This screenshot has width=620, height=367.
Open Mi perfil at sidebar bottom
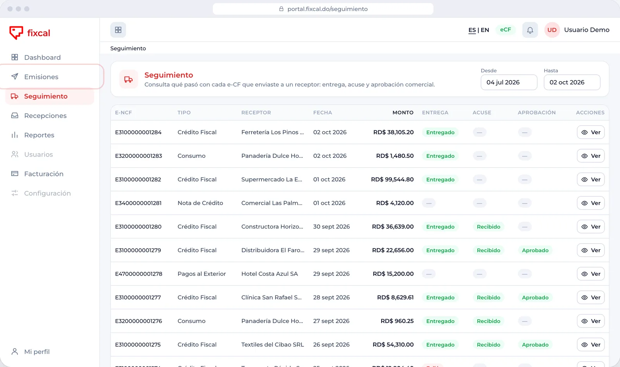click(50, 352)
